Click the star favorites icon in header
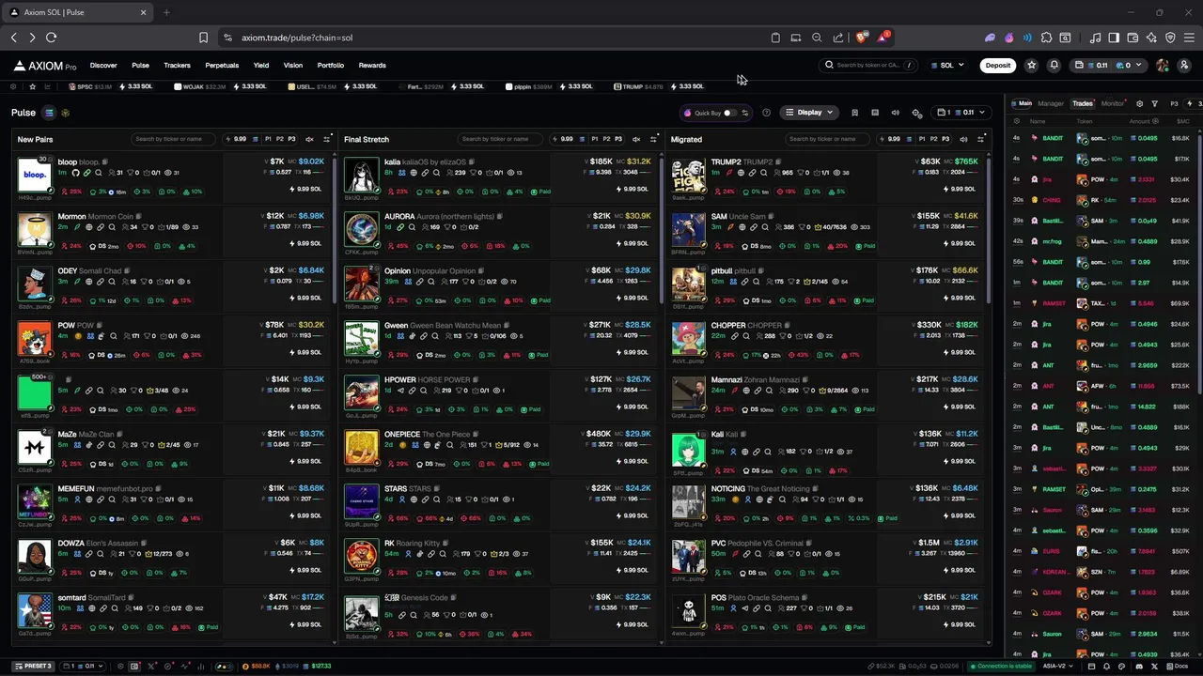The image size is (1203, 676). (1031, 65)
